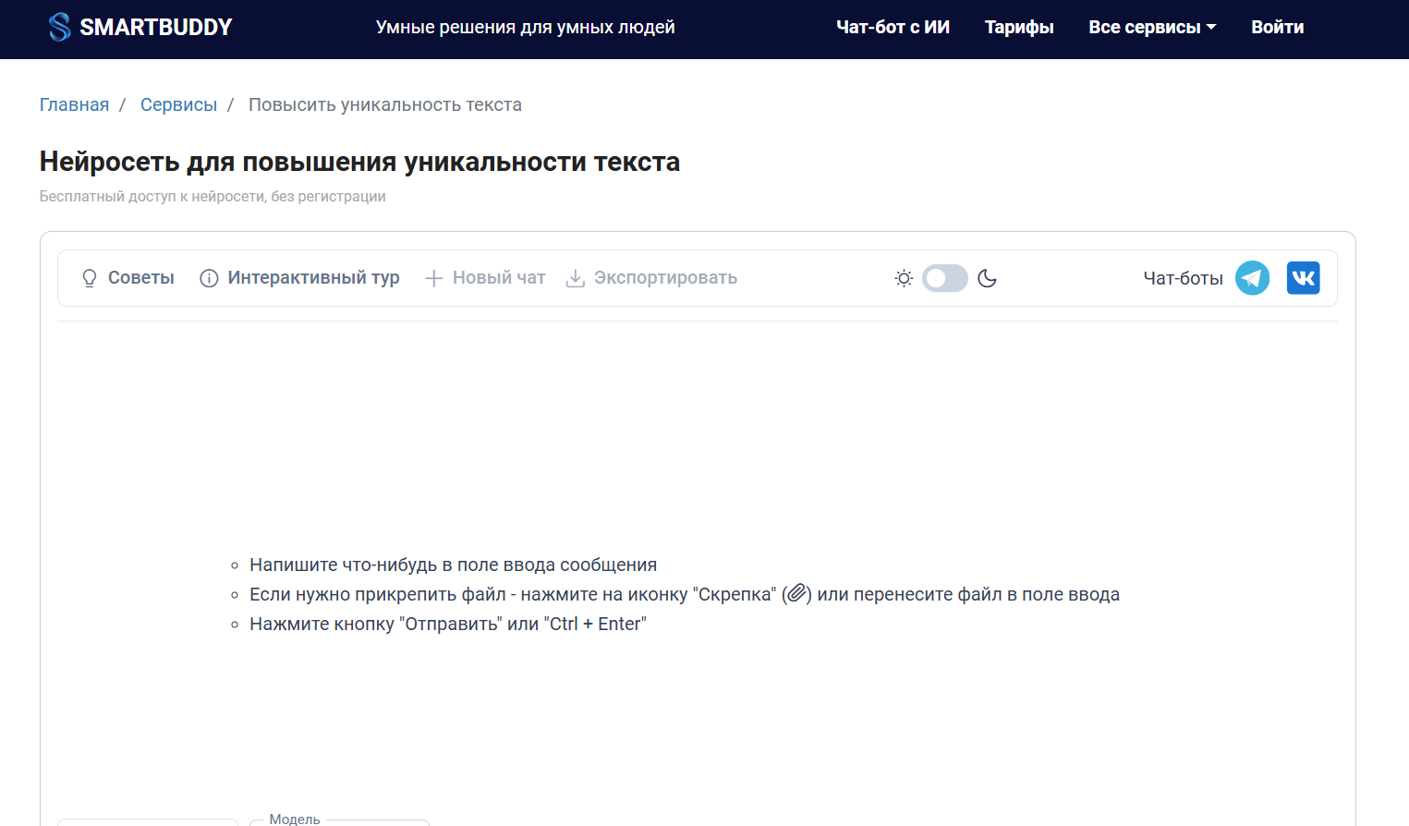Click the Повысить уникальность текста breadcrumb
The image size is (1409, 826).
384,105
